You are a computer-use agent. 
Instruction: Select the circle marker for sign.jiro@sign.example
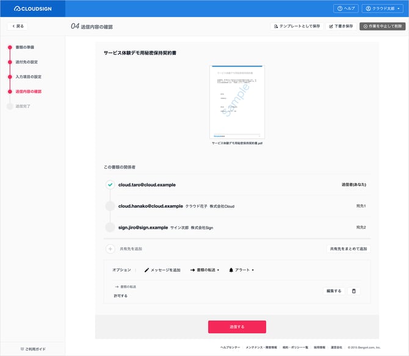pyautogui.click(x=110, y=227)
